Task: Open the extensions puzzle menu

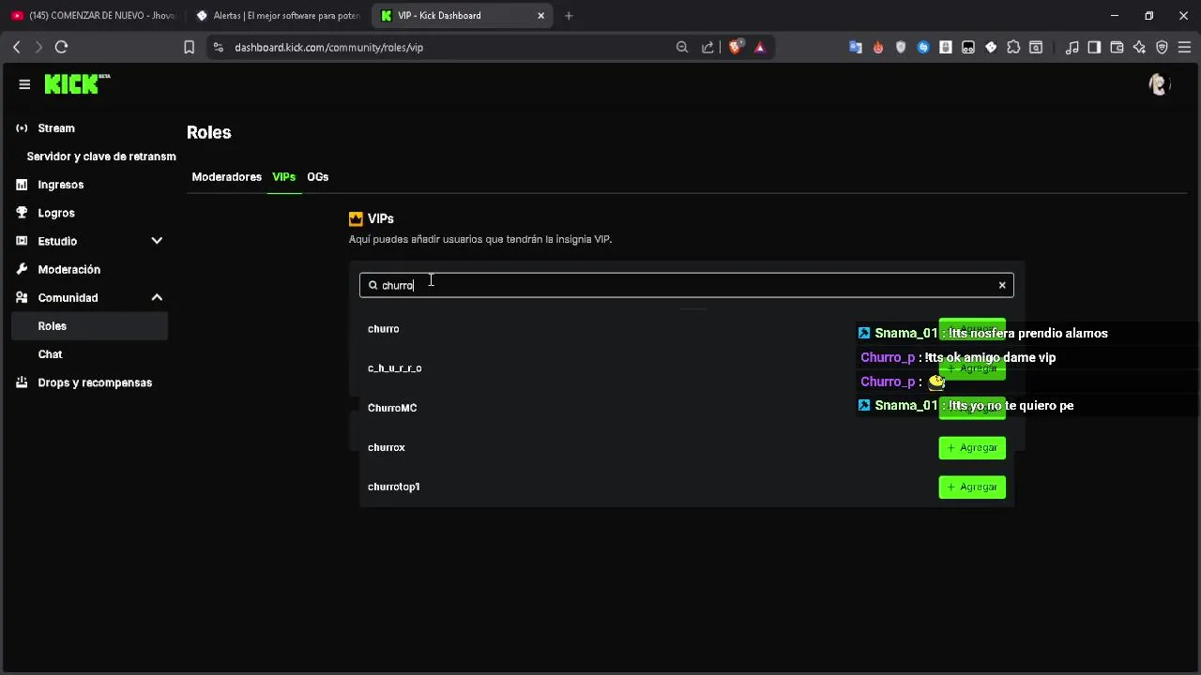Action: click(x=1013, y=47)
